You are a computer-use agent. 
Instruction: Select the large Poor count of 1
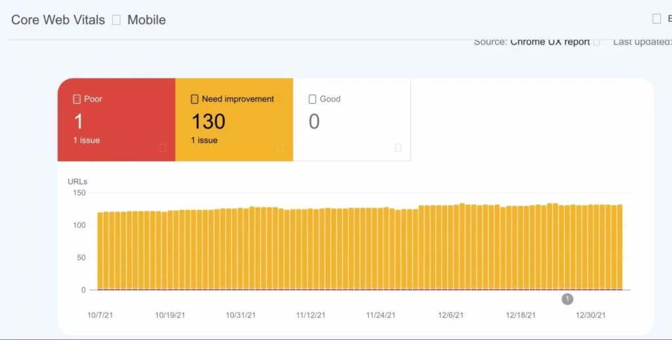79,121
